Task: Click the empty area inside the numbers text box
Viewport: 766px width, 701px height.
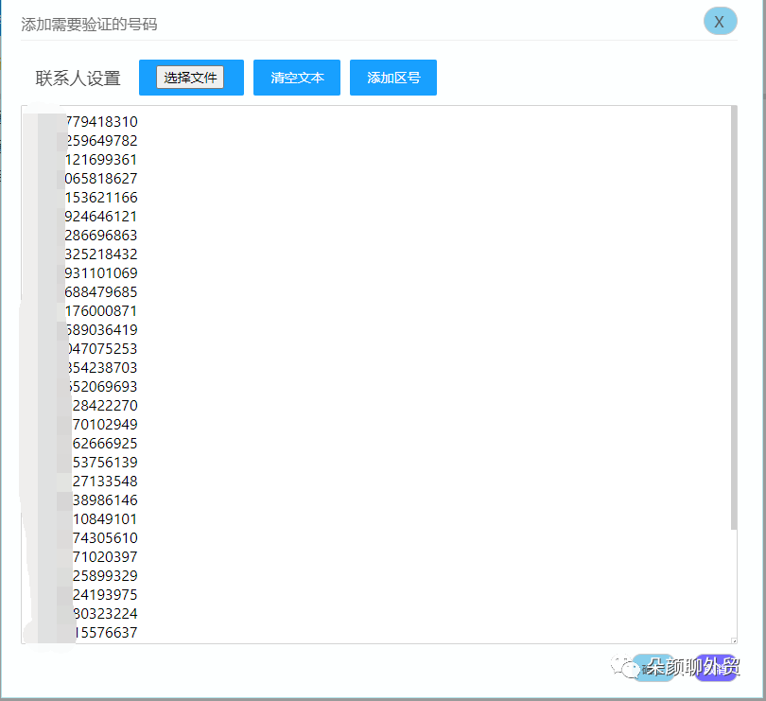Action: click(x=435, y=372)
